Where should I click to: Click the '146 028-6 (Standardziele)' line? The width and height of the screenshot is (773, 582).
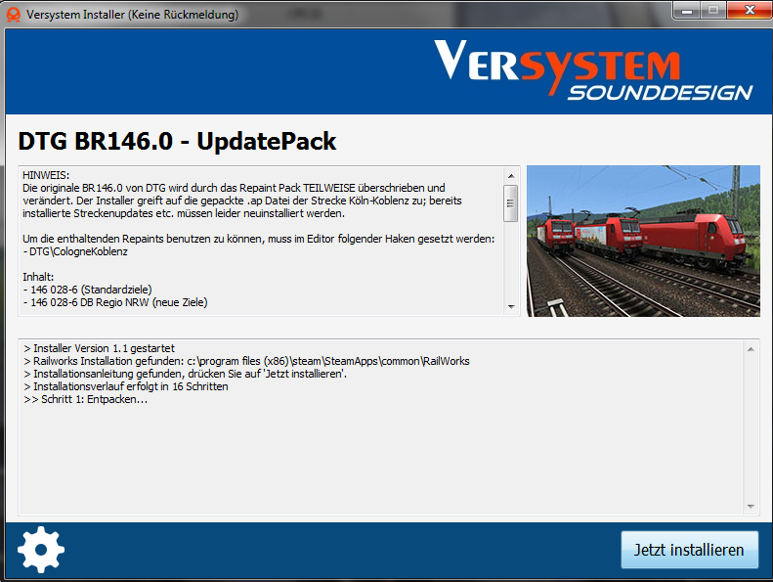[87, 290]
